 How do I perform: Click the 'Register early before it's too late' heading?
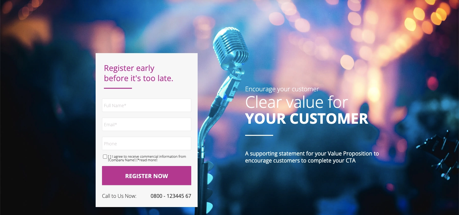pyautogui.click(x=138, y=73)
